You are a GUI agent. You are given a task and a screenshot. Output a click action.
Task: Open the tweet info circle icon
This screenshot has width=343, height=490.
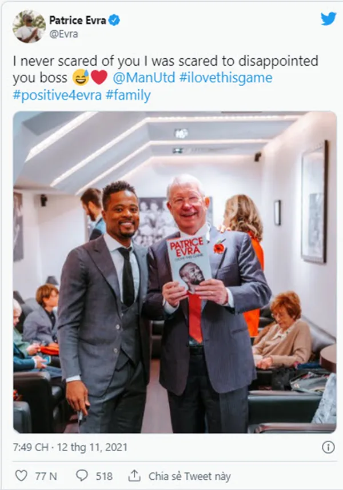(328, 447)
